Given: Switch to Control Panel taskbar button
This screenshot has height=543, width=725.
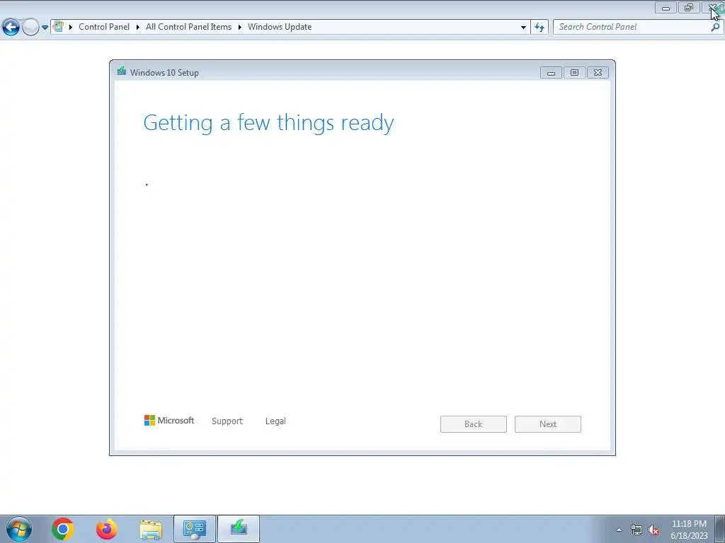Looking at the screenshot, I should pyautogui.click(x=195, y=529).
